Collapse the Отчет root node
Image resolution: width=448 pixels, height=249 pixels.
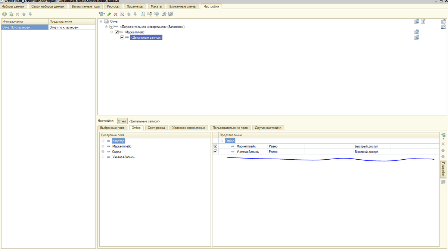101,21
